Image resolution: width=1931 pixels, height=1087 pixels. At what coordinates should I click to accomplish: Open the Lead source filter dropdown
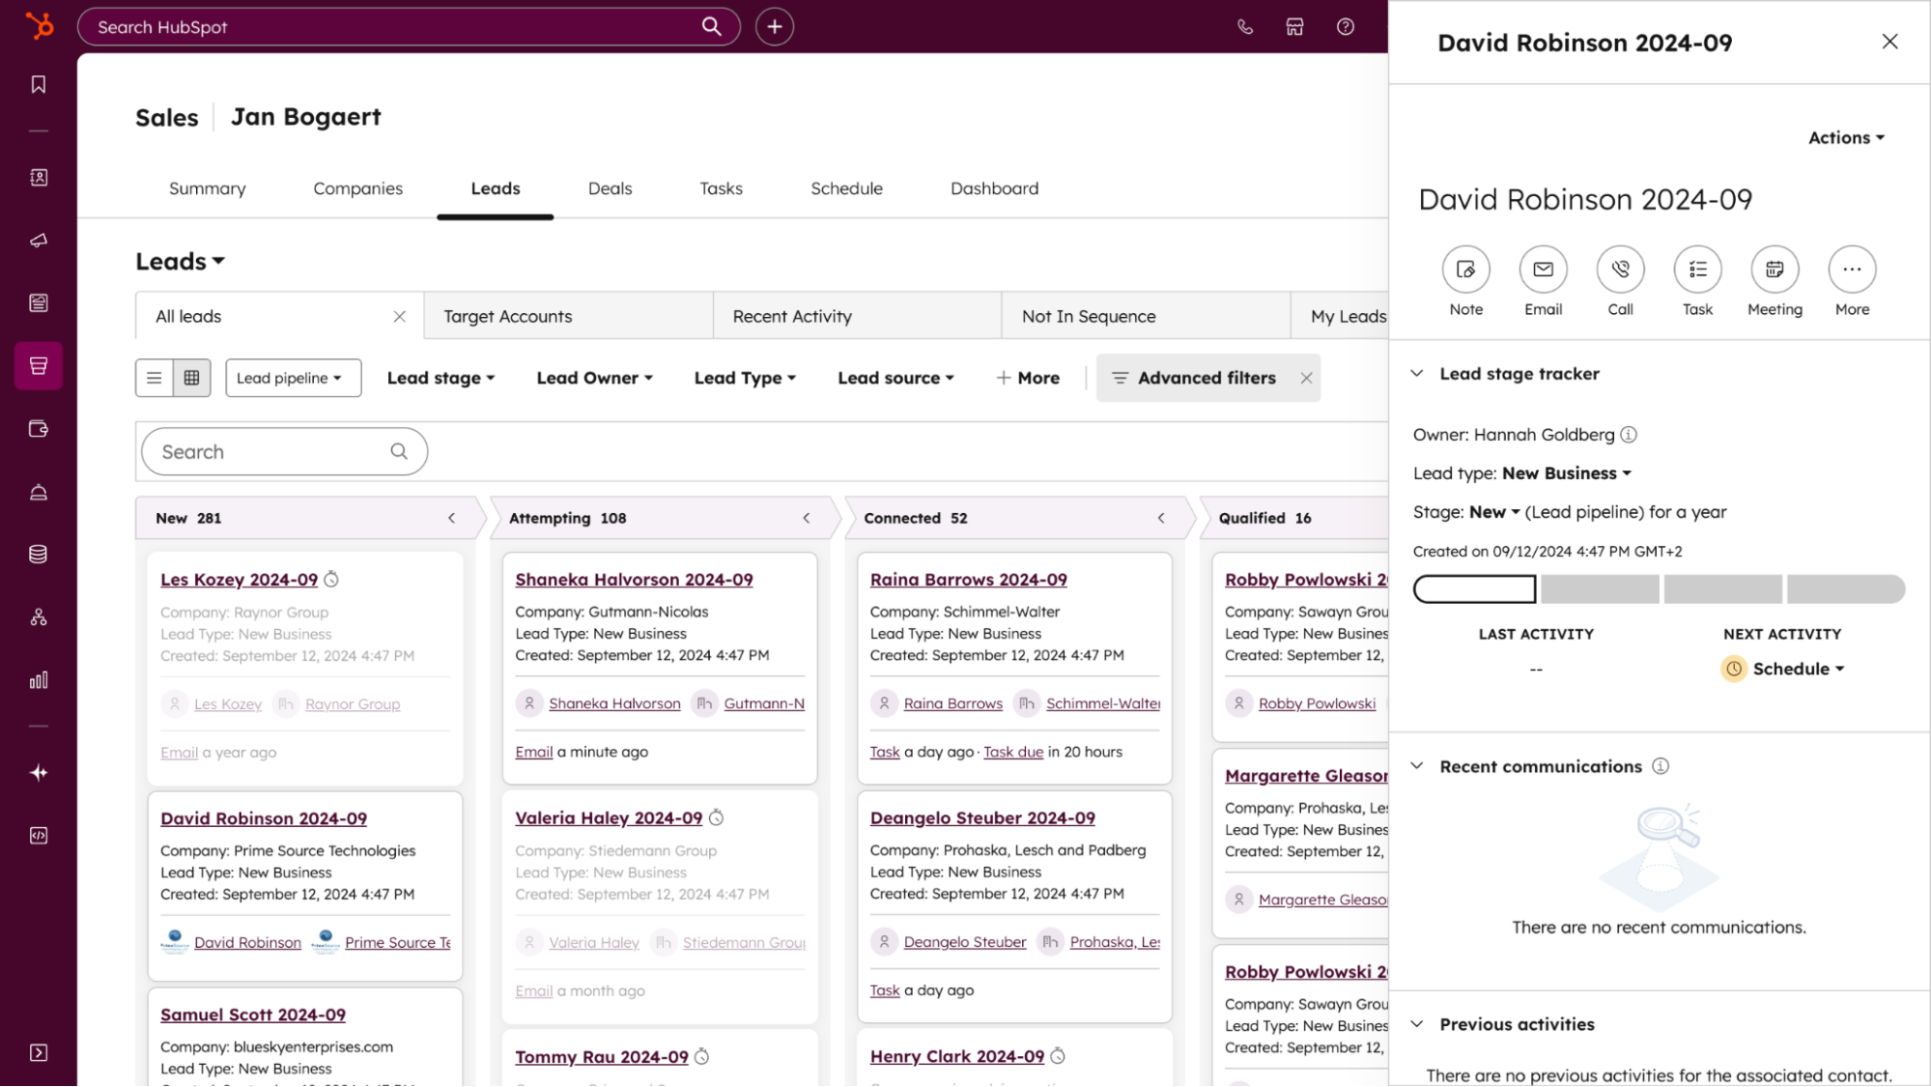pyautogui.click(x=895, y=378)
